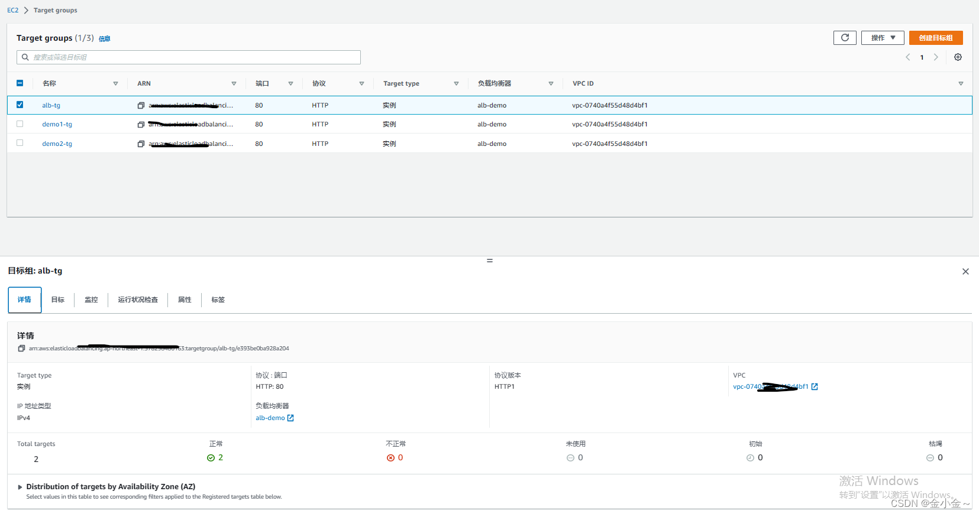This screenshot has height=514, width=979.
Task: Sort by Target type column arrow
Action: coord(456,84)
